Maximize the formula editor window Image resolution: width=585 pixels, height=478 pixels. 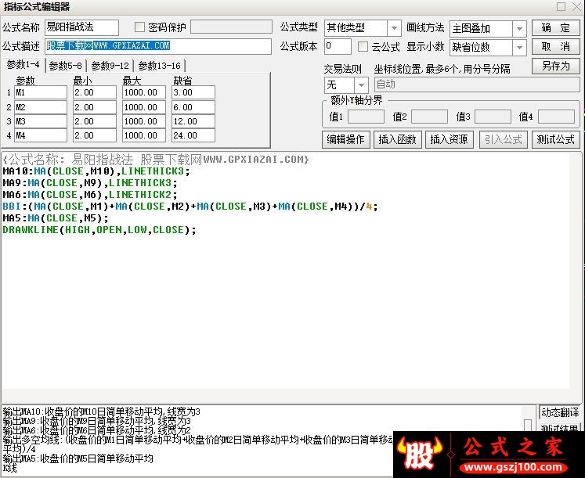pos(560,6)
